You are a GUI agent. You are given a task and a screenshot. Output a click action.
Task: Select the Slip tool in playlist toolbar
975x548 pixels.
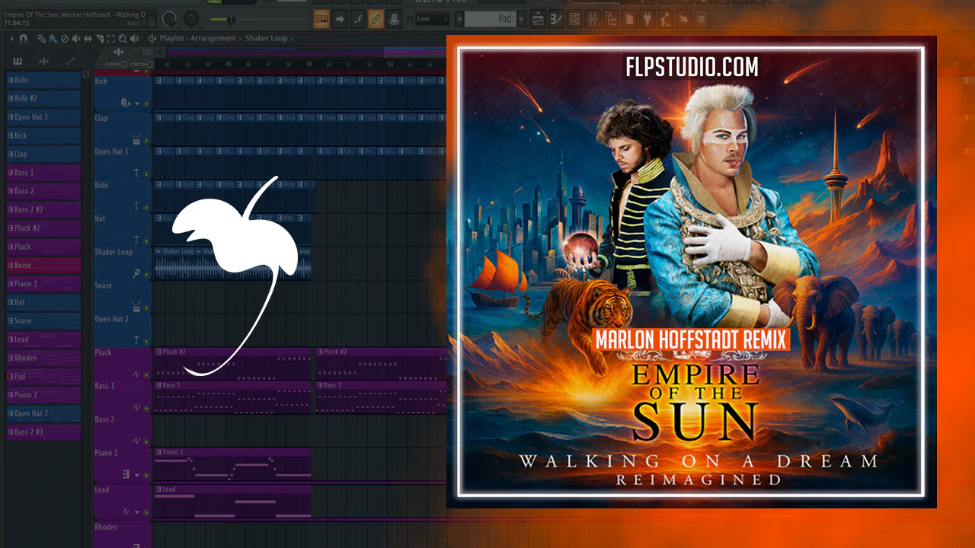[x=89, y=38]
